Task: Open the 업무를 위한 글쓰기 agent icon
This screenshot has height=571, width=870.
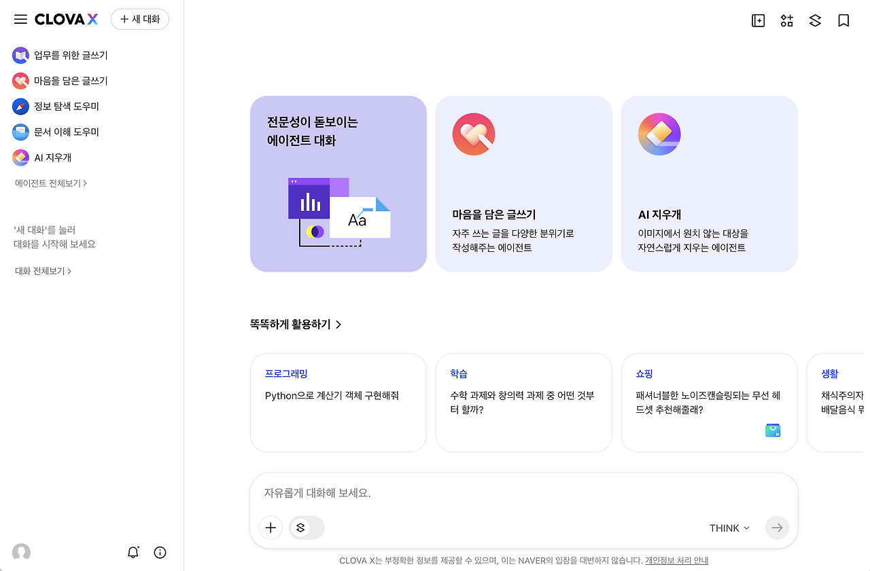Action: coord(20,56)
